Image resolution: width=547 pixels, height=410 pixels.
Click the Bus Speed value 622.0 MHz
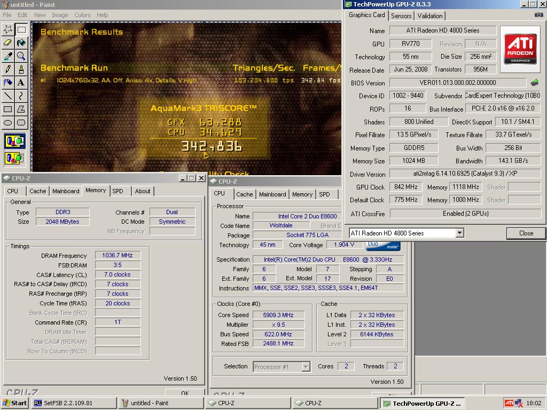pyautogui.click(x=278, y=334)
